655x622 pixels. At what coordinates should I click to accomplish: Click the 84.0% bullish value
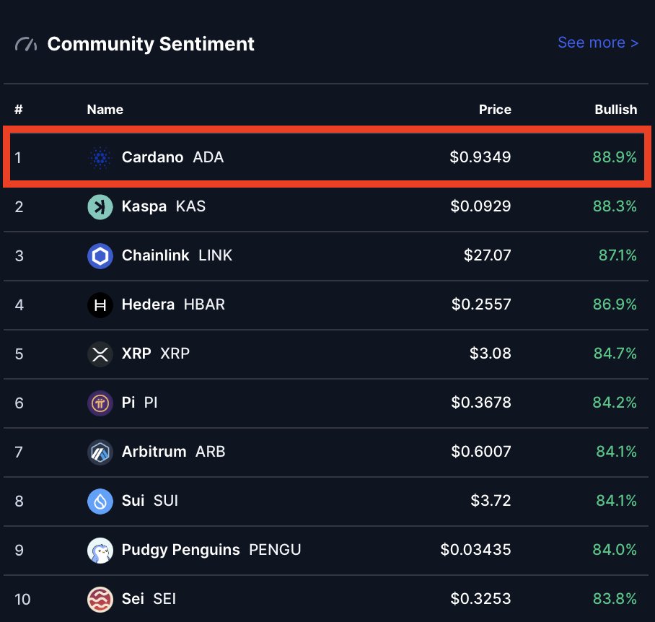tap(615, 550)
